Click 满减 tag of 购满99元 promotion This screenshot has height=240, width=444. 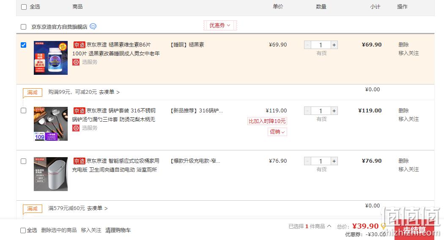[x=33, y=92]
